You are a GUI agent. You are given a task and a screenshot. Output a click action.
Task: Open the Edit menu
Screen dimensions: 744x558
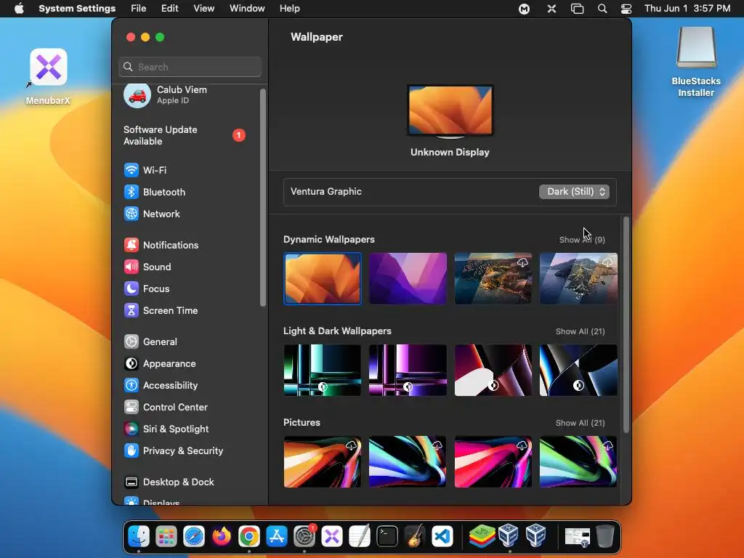[x=169, y=9]
